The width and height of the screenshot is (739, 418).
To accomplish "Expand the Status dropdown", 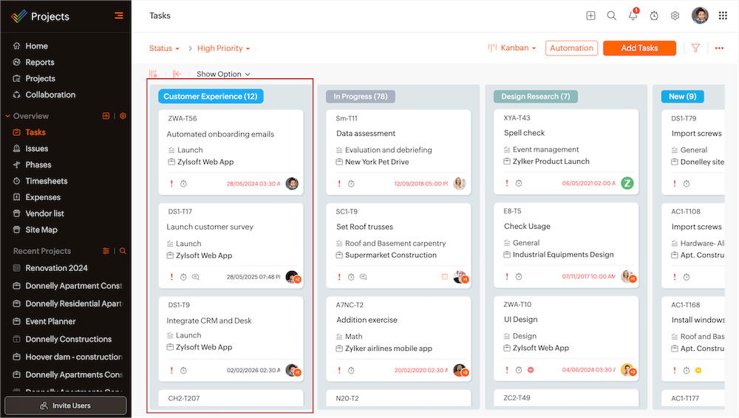I will click(164, 49).
